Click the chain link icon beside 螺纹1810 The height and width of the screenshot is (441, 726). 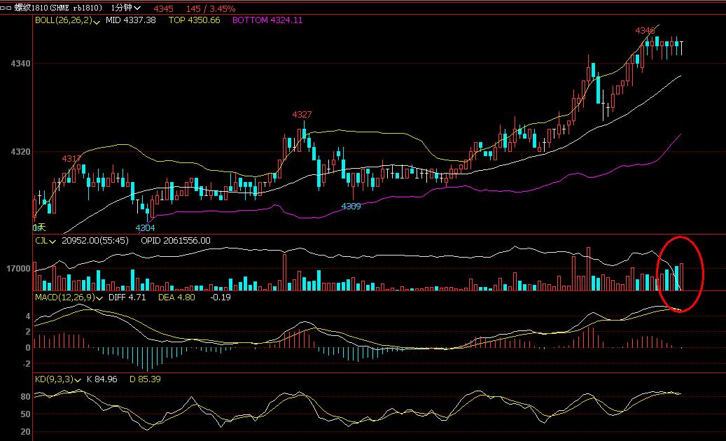pyautogui.click(x=6, y=8)
